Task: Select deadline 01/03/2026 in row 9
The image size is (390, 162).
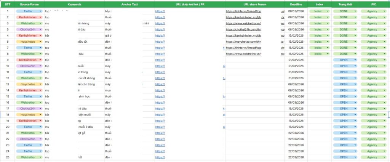Action: click(296, 60)
